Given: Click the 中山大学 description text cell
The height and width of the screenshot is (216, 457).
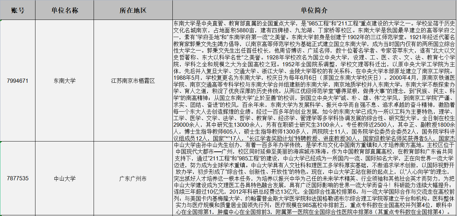Looking at the screenshot, I should [x=314, y=179].
